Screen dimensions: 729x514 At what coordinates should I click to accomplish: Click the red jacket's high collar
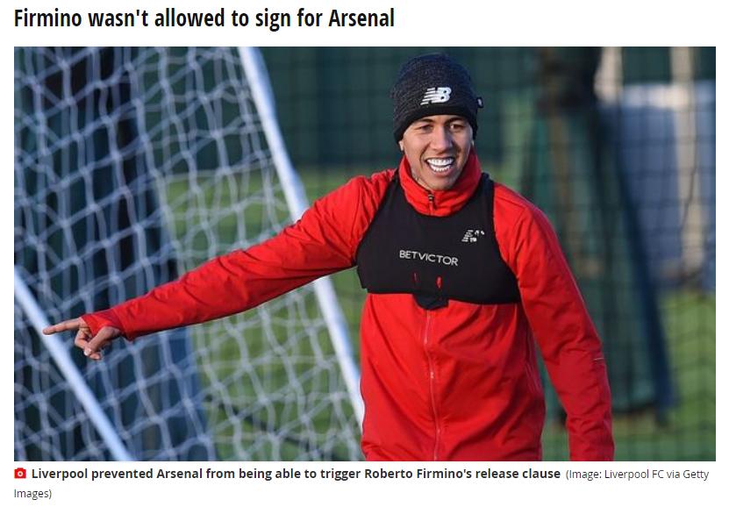click(440, 189)
